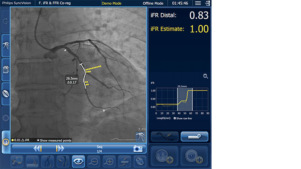
Task: Click the add length measurement ruler button
Action: tap(194, 136)
